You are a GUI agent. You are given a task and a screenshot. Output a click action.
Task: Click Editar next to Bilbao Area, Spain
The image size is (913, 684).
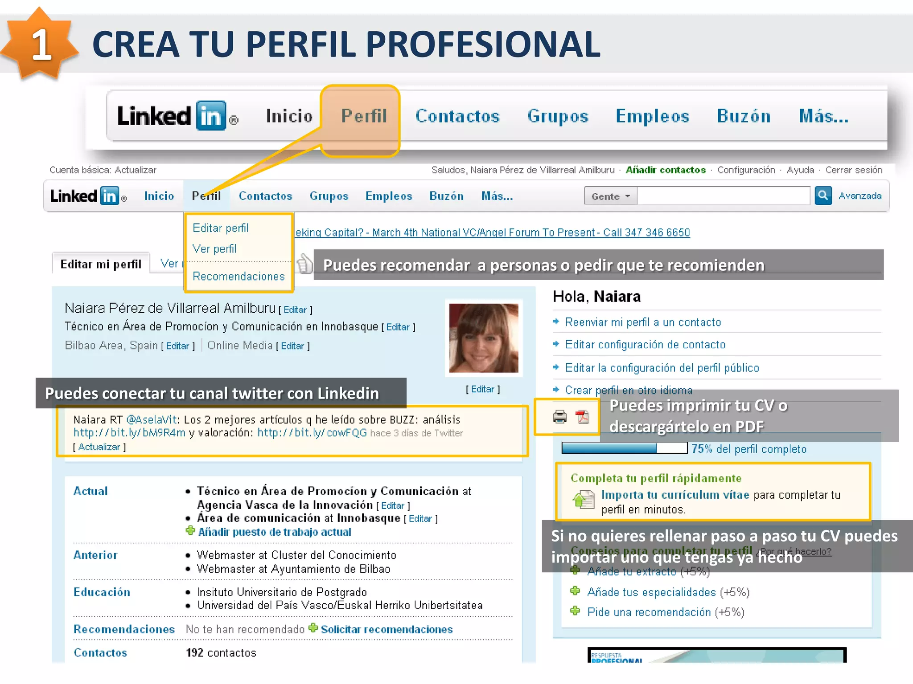click(x=177, y=346)
